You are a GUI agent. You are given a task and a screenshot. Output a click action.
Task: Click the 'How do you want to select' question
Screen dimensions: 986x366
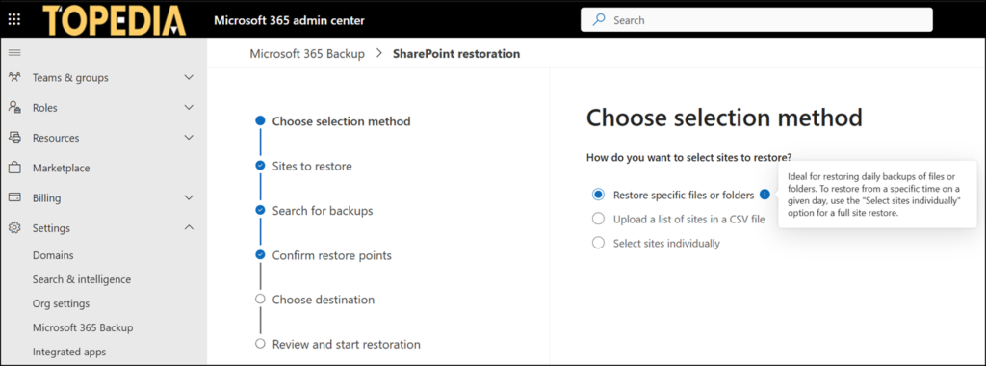[x=688, y=158]
